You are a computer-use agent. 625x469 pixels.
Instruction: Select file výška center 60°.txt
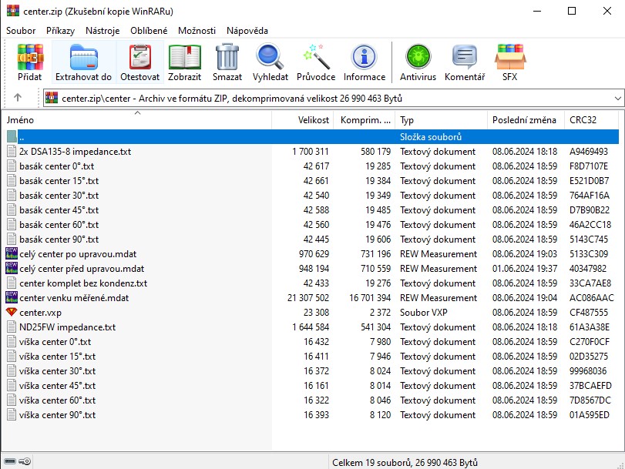click(x=57, y=400)
